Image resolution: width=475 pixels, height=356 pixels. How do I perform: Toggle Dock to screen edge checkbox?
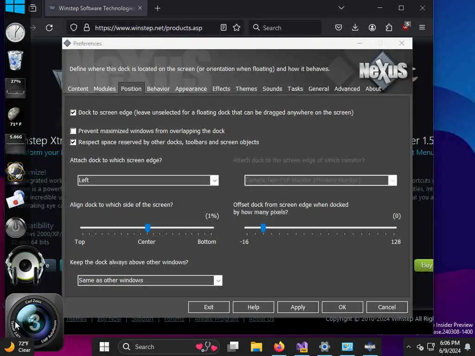[73, 113]
